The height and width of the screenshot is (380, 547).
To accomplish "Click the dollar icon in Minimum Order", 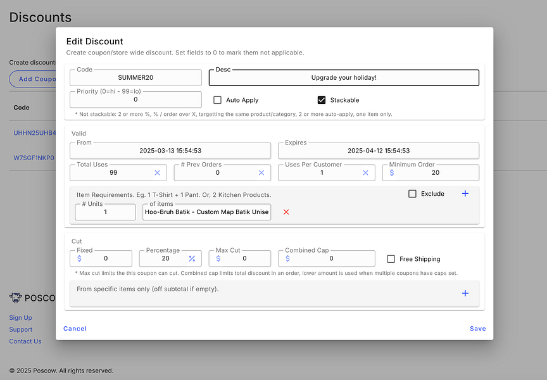I will 392,172.
